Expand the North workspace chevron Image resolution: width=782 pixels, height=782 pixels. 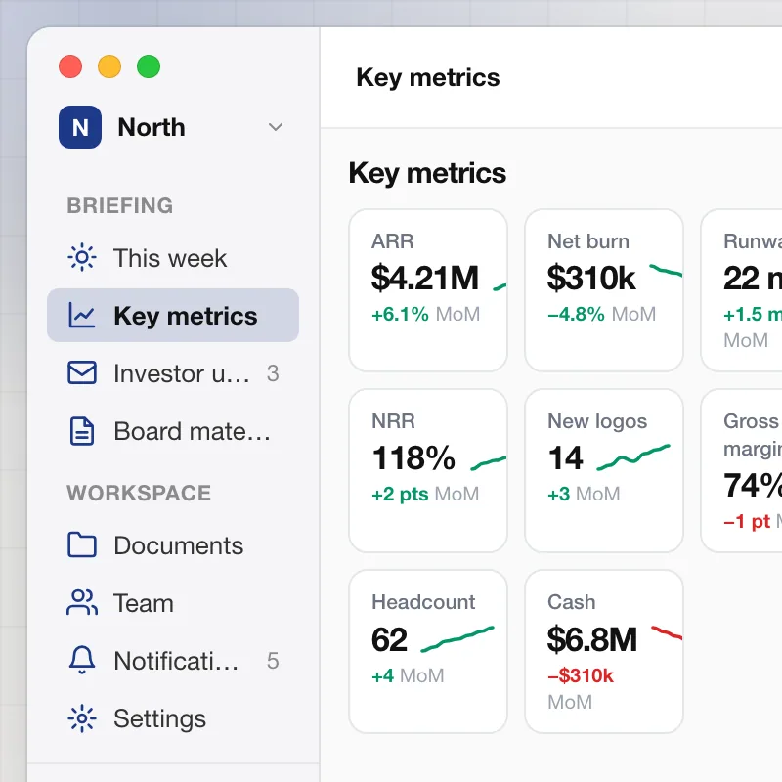click(276, 127)
